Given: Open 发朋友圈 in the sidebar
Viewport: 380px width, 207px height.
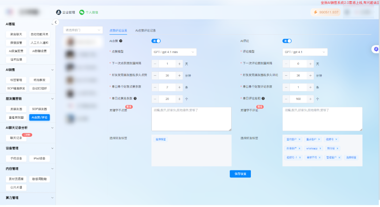Looking at the screenshot, I should (x=16, y=109).
